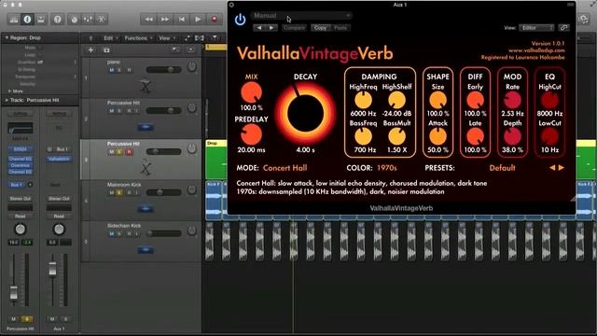This screenshot has height=336, width=597.
Task: Add a new track with plus button
Action: click(x=90, y=50)
